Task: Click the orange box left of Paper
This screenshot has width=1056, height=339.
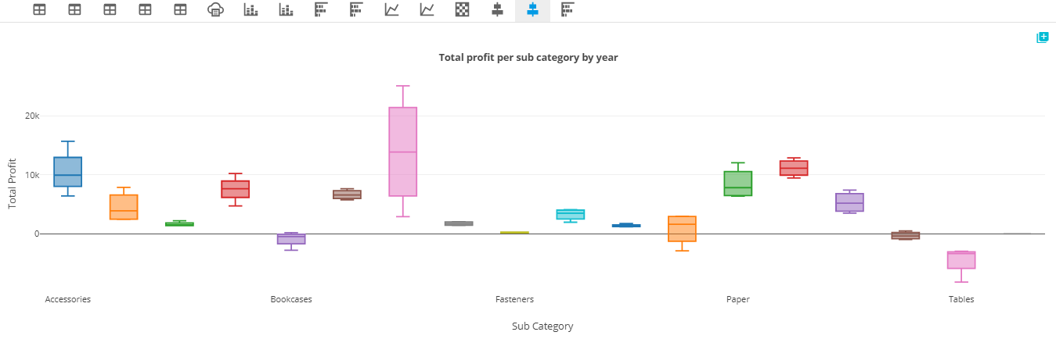Action: coord(682,229)
